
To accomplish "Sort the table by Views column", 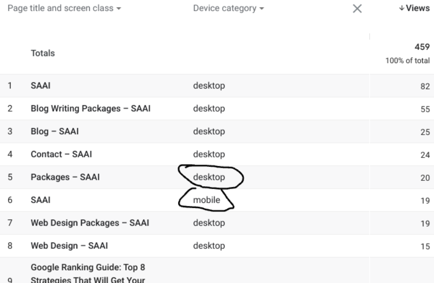I will [x=415, y=9].
